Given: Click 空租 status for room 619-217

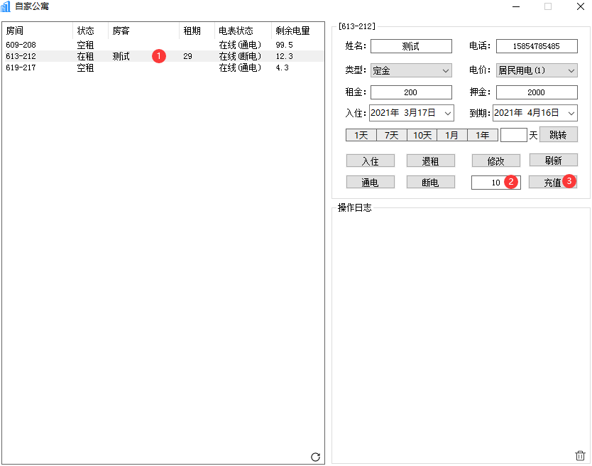Looking at the screenshot, I should [85, 67].
